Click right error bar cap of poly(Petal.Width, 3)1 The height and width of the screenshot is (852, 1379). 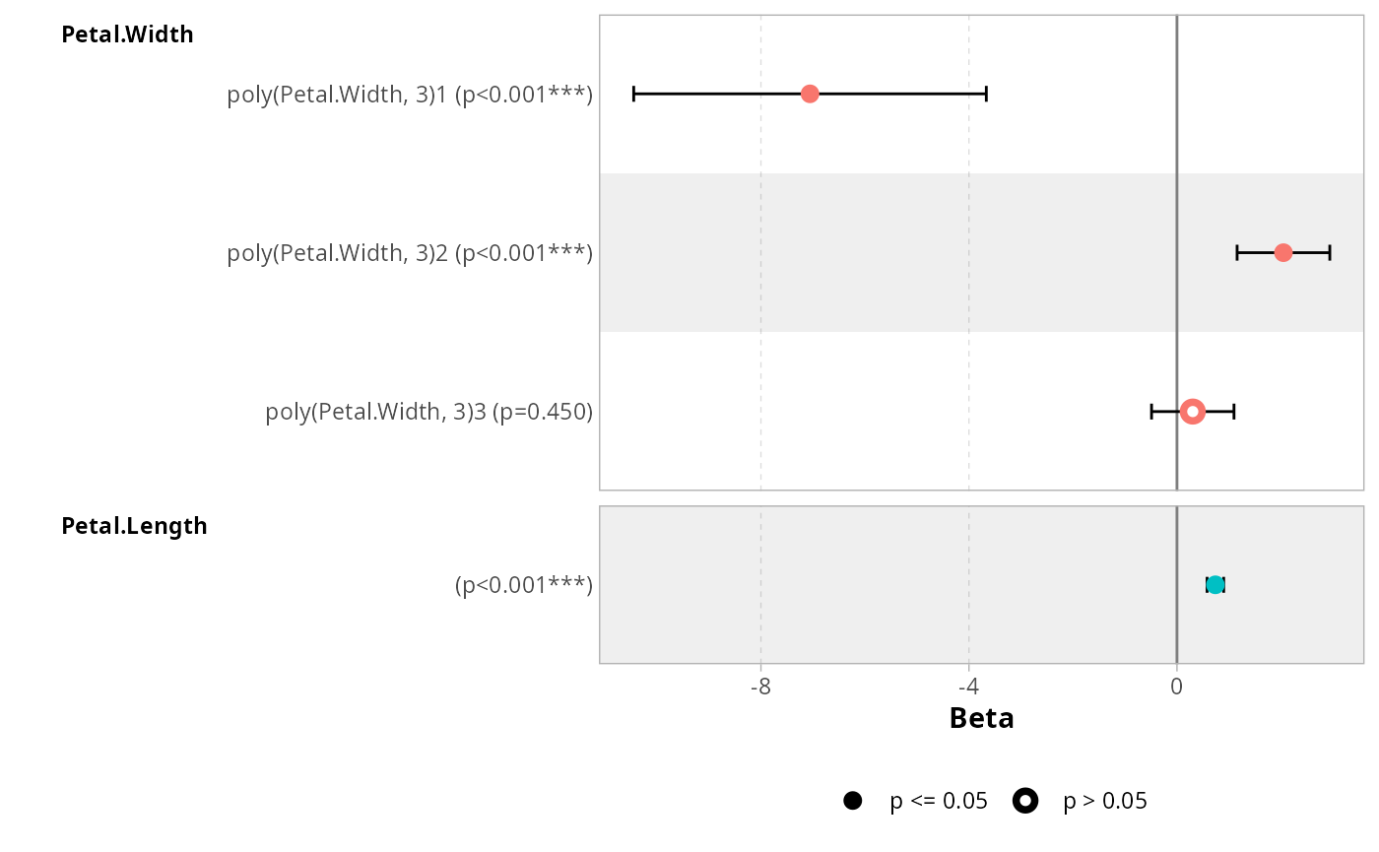[x=986, y=94]
